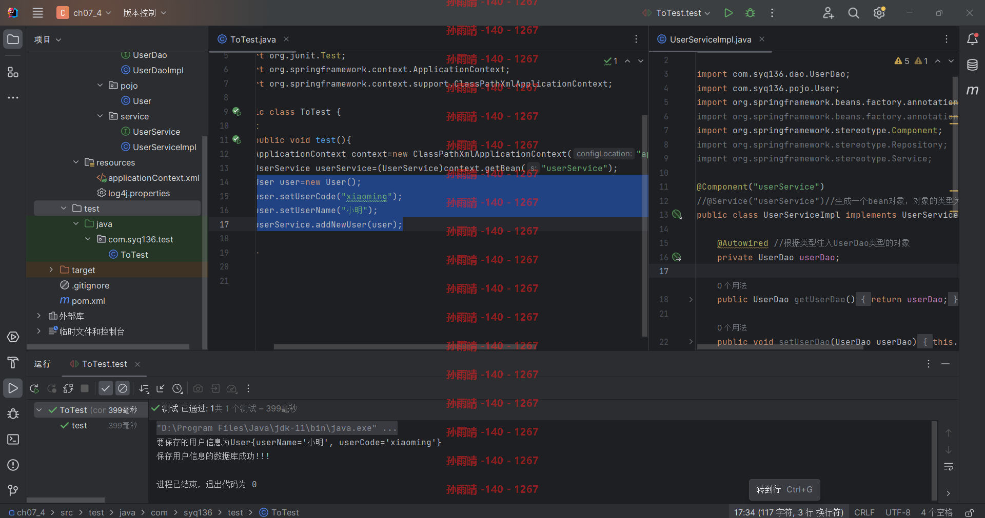Expand the 外部库 external libraries node
985x518 pixels.
(38, 316)
